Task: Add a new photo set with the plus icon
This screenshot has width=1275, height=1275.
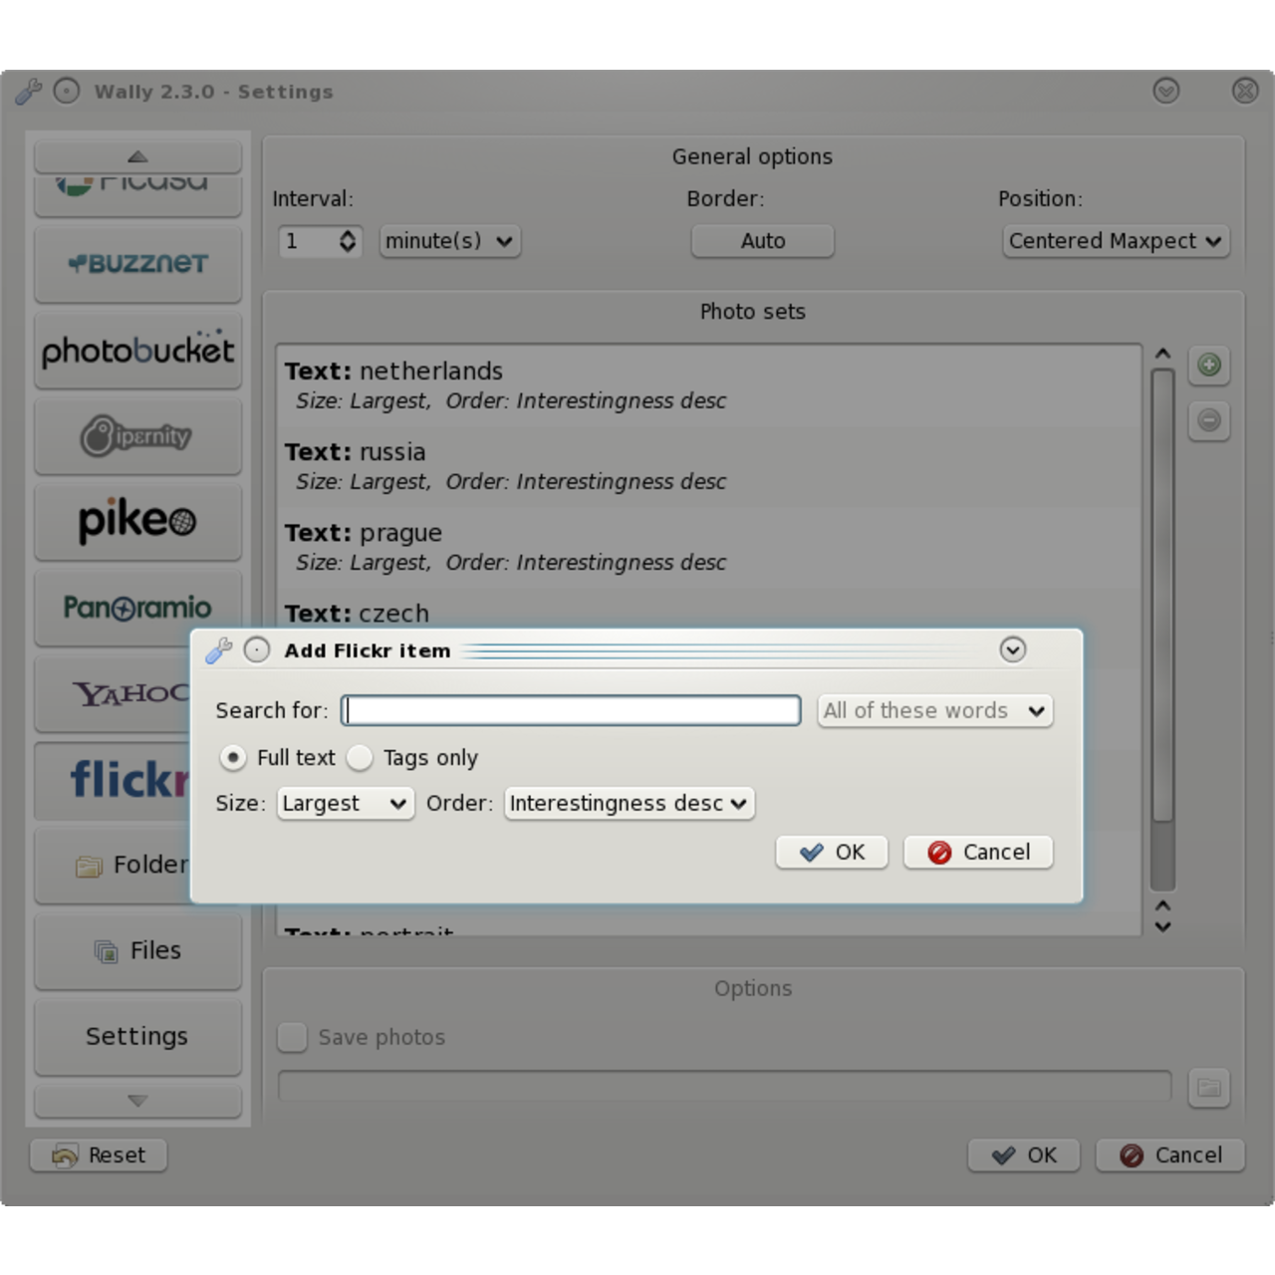Action: [1208, 366]
